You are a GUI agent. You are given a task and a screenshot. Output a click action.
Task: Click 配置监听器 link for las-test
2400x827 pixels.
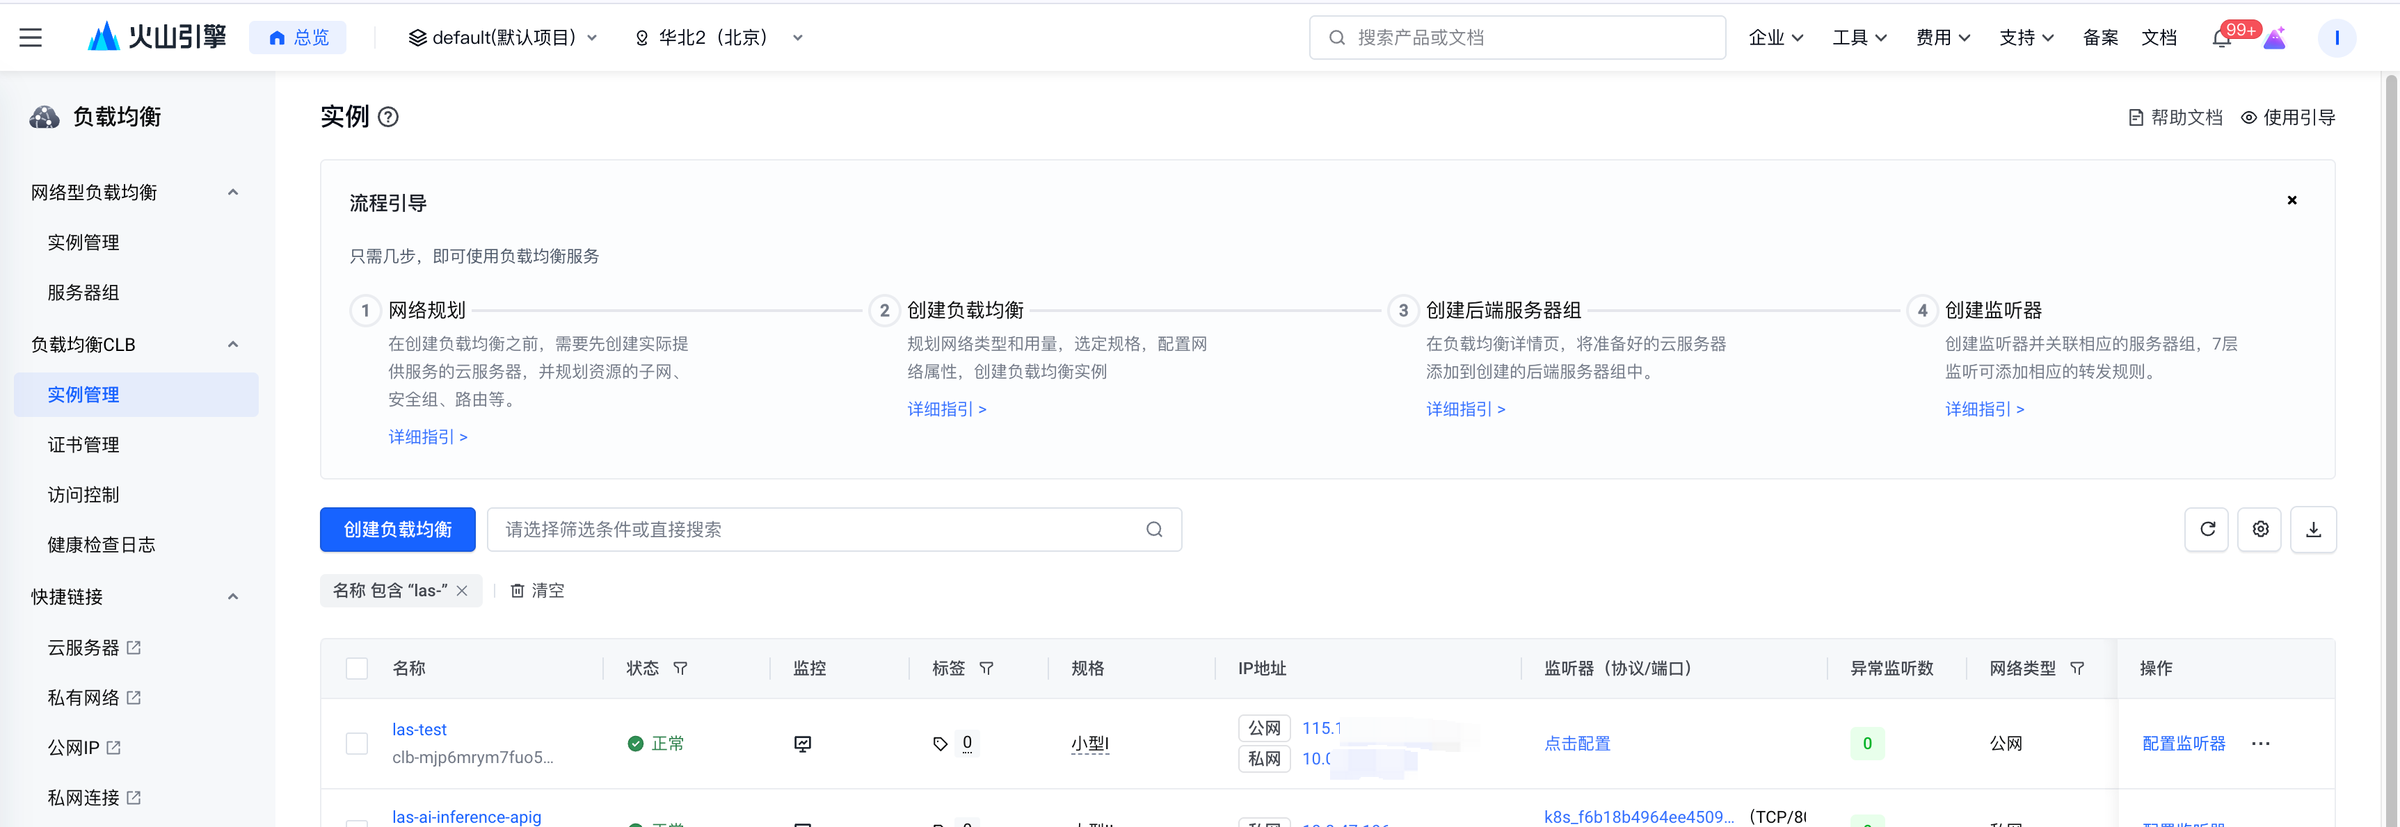point(2183,744)
